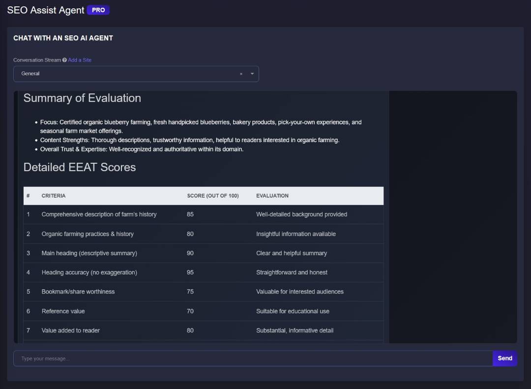Open the General conversation stream combo box
Image resolution: width=531 pixels, height=389 pixels.
pos(136,74)
